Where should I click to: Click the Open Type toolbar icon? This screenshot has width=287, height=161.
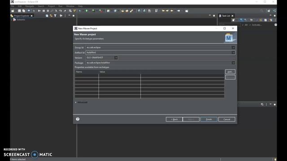pyautogui.click(x=122, y=11)
